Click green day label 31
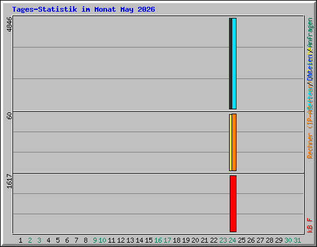Viewport: 317px width, 247px height. coord(297,240)
